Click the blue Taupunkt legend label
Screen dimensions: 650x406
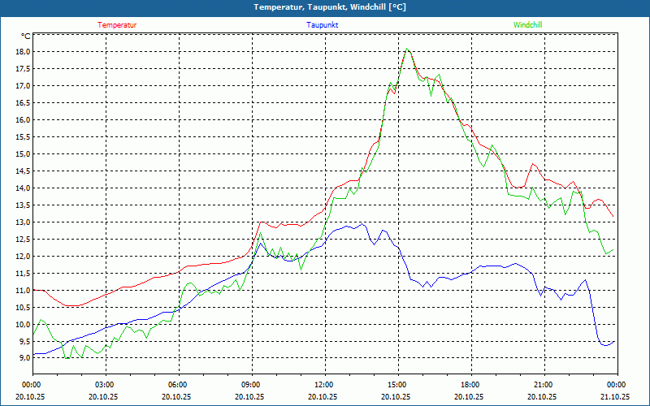(x=323, y=25)
